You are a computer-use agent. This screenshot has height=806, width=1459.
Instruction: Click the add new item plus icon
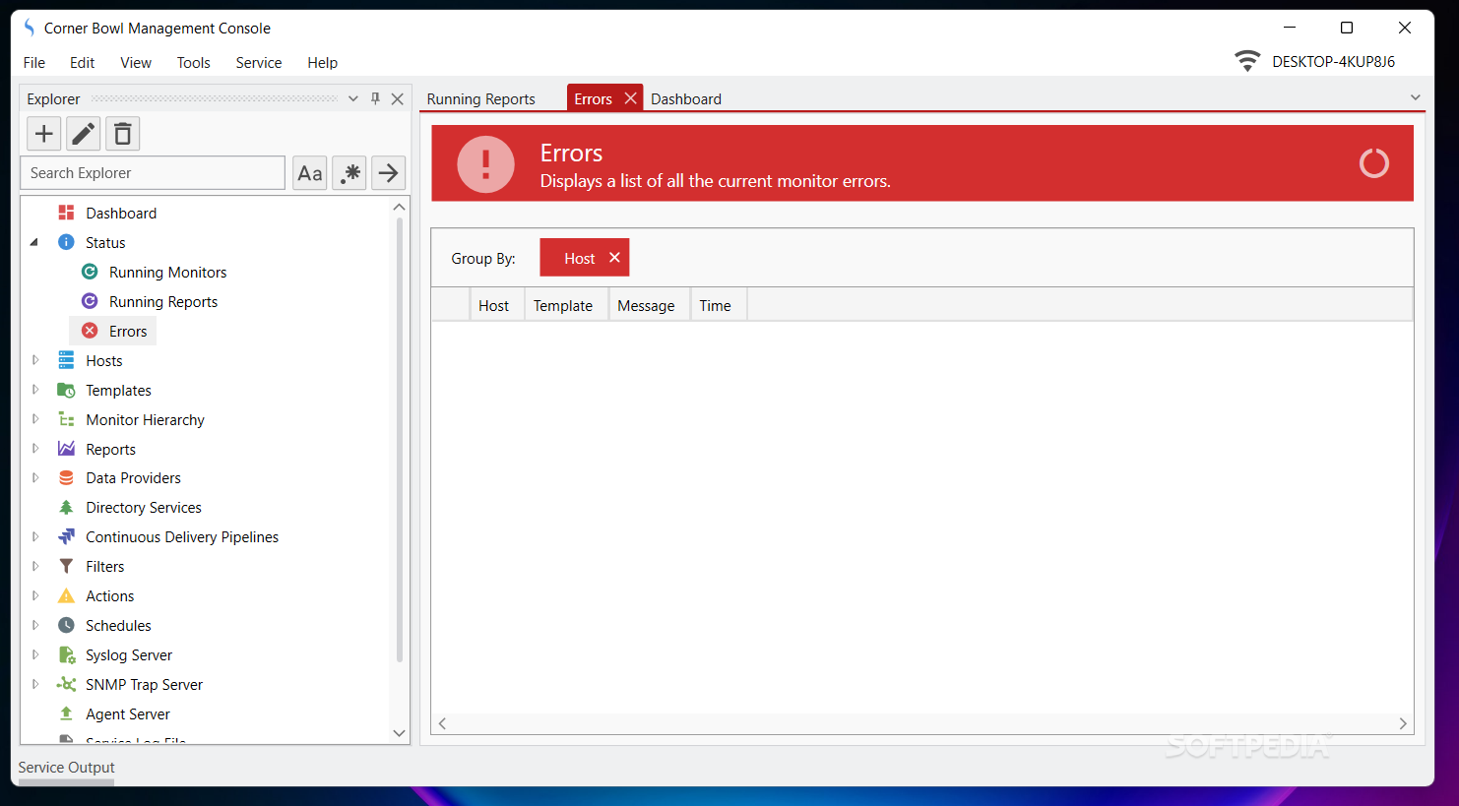point(43,134)
